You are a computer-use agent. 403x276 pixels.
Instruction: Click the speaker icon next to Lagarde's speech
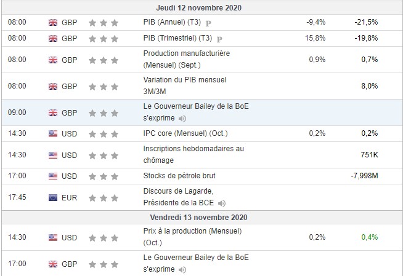coord(222,203)
